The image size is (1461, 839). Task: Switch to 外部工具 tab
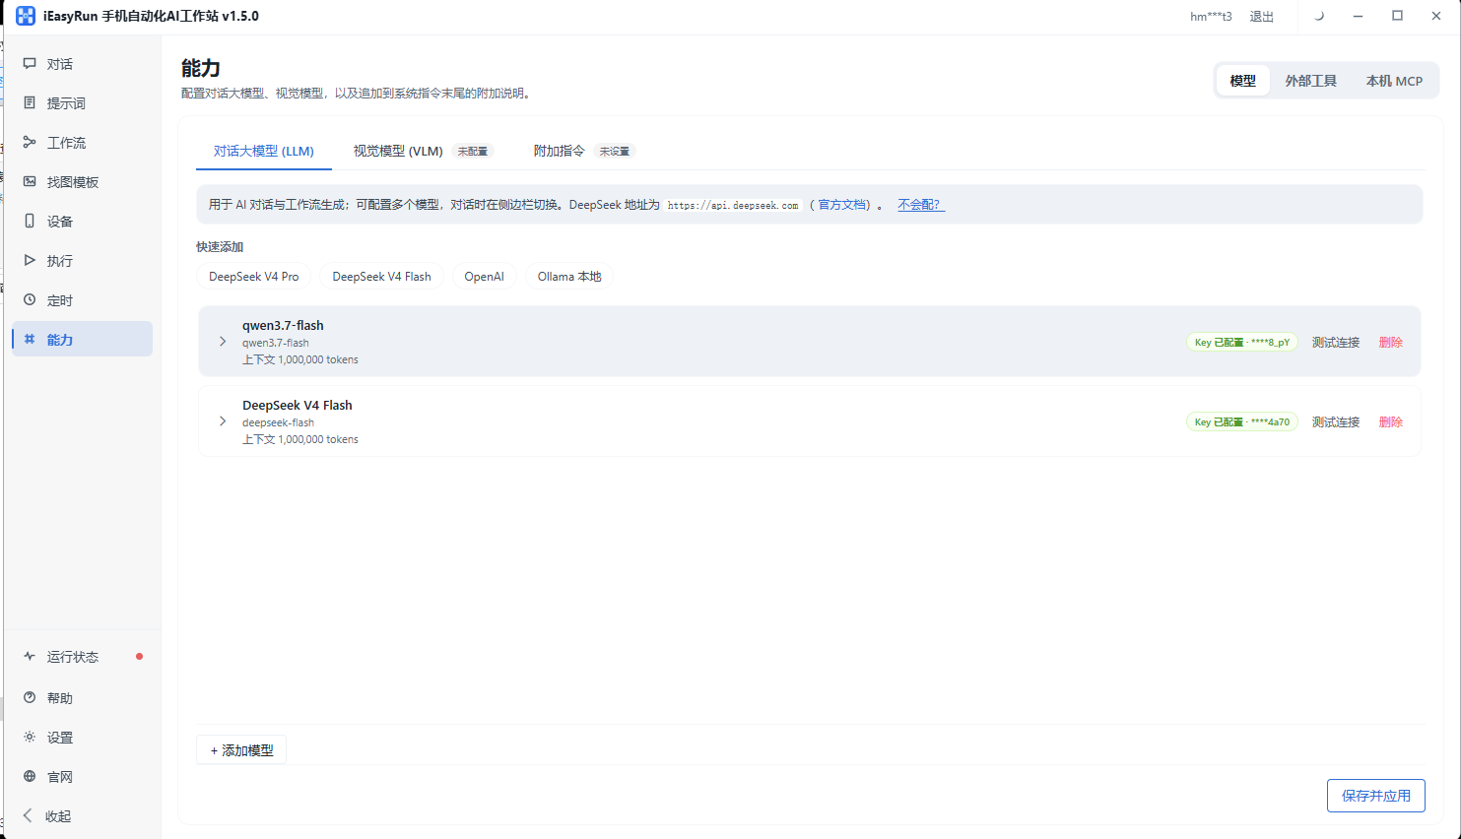coord(1310,81)
